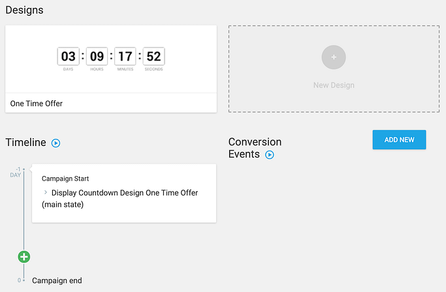Play the Conversion Events help video icon
The width and height of the screenshot is (446, 292).
click(270, 155)
